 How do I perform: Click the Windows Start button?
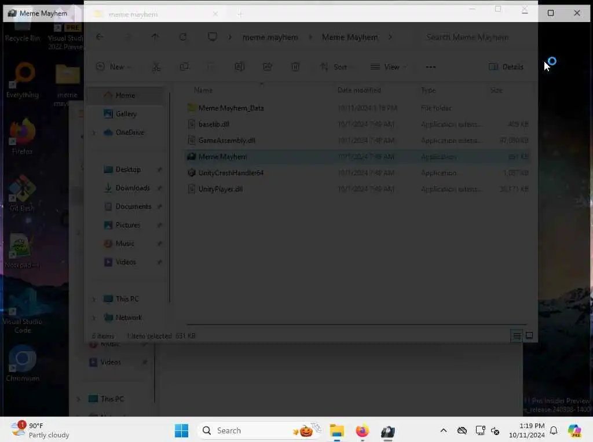[181, 430]
